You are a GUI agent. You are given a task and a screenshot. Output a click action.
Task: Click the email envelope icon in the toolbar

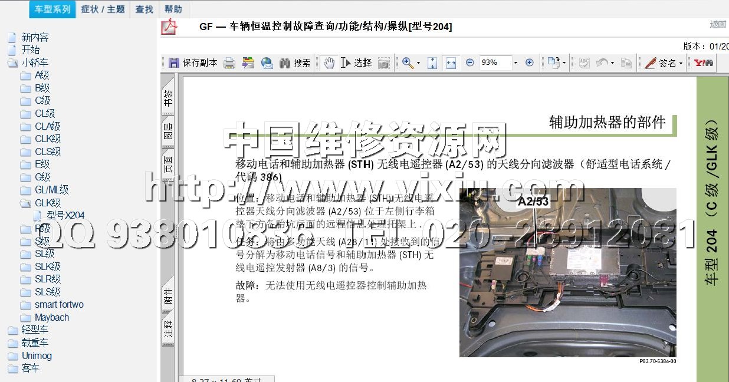(x=267, y=62)
